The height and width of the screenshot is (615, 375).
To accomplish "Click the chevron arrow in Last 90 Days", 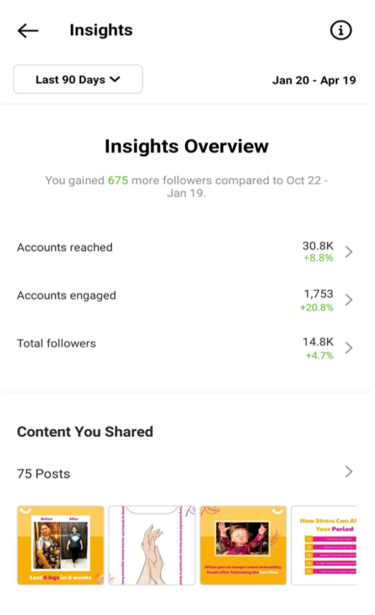I will (115, 79).
